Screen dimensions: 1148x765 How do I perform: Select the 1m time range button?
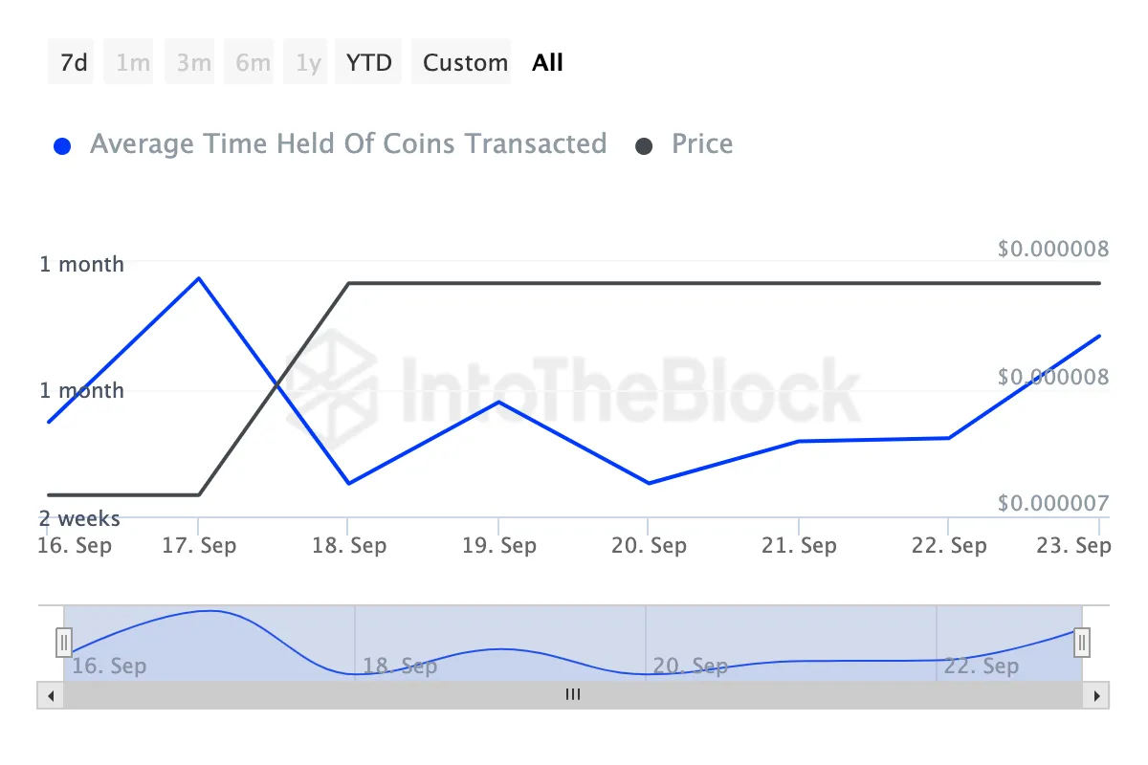[x=133, y=63]
